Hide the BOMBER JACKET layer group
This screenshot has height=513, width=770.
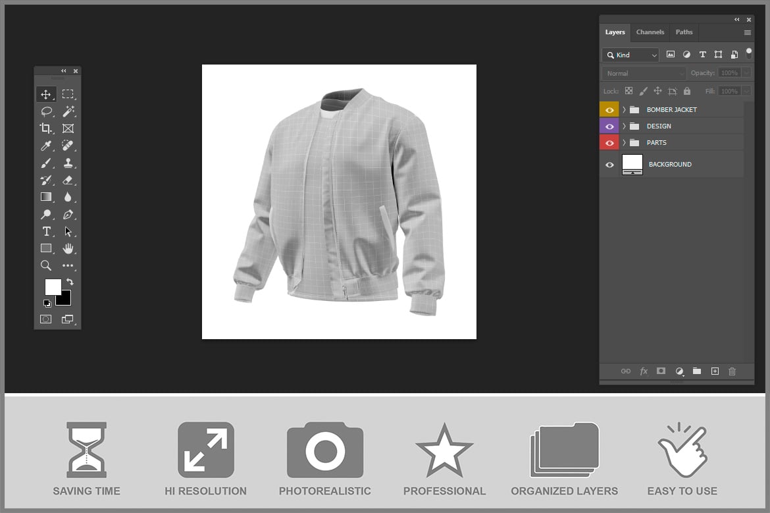609,110
